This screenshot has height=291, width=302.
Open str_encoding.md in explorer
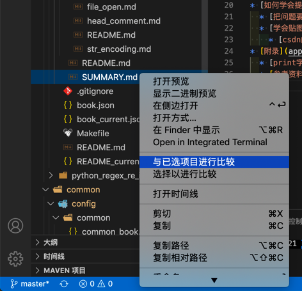click(119, 49)
